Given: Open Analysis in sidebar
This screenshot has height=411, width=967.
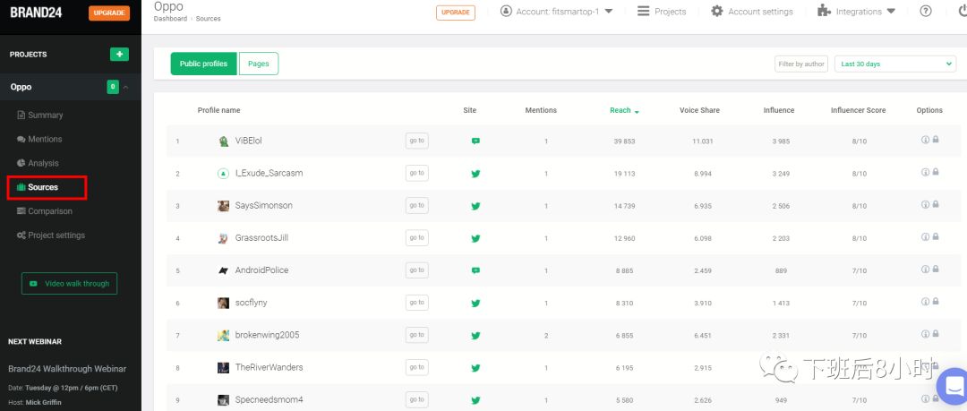Looking at the screenshot, I should pyautogui.click(x=38, y=163).
